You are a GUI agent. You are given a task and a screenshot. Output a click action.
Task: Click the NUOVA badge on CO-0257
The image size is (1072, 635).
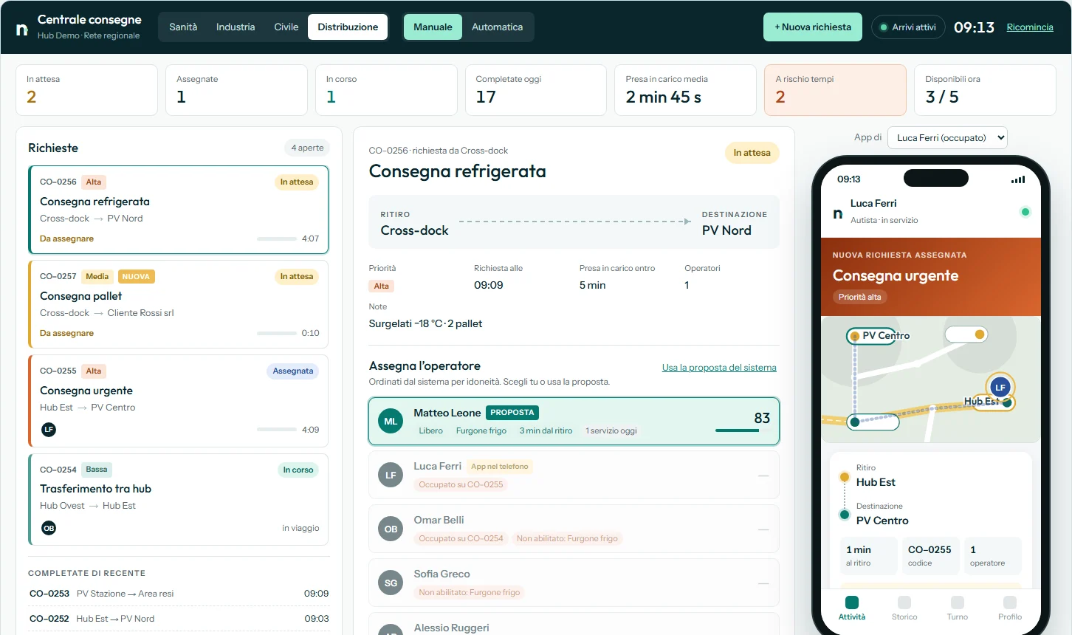(x=136, y=277)
